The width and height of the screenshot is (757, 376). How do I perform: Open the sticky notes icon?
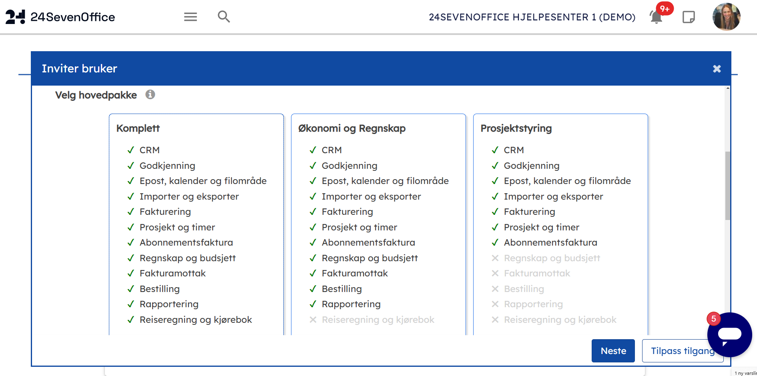click(689, 17)
